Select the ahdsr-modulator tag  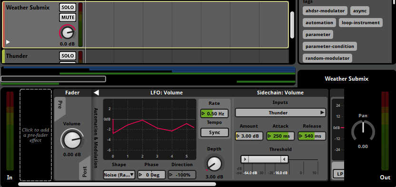[x=325, y=11]
